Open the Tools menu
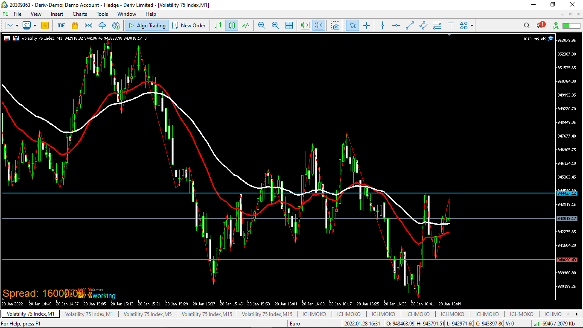 pyautogui.click(x=102, y=14)
